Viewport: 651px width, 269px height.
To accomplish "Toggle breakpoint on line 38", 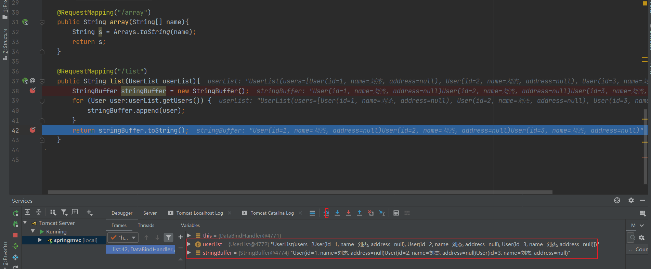I will (33, 91).
